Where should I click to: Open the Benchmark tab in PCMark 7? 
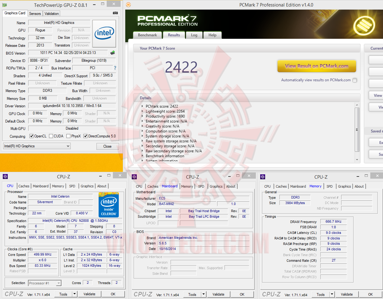(x=147, y=35)
